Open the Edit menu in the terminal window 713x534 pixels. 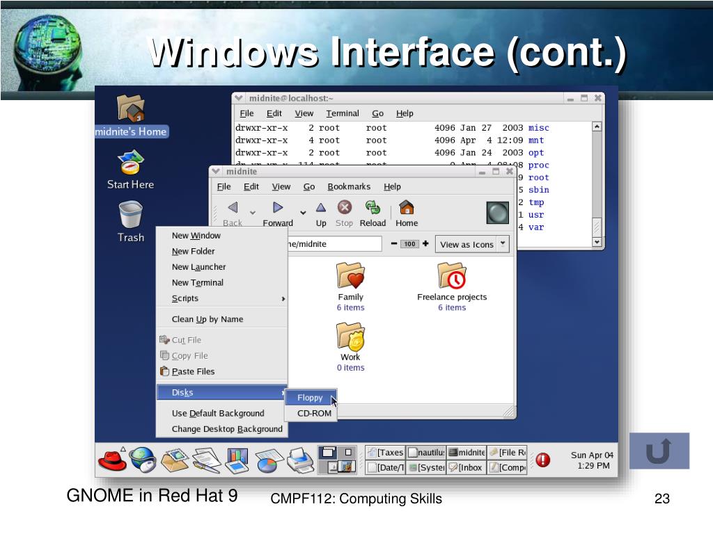274,113
